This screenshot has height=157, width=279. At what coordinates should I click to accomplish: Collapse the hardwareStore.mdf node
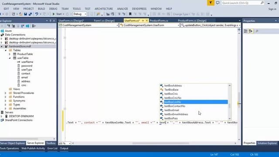(x=2, y=46)
